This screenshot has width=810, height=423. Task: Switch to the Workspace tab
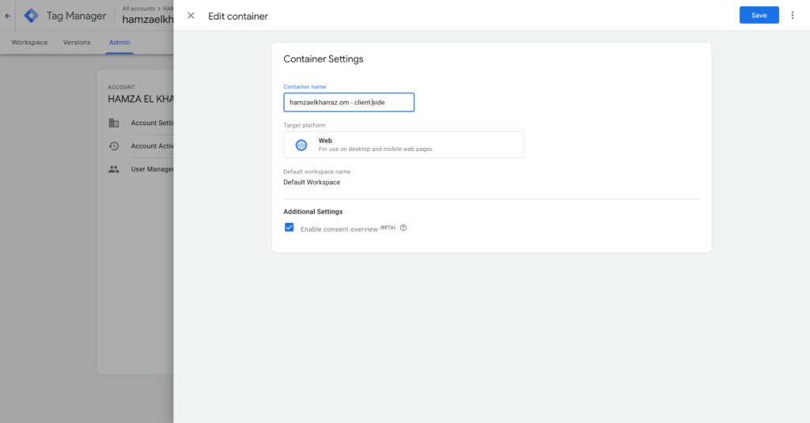(29, 43)
